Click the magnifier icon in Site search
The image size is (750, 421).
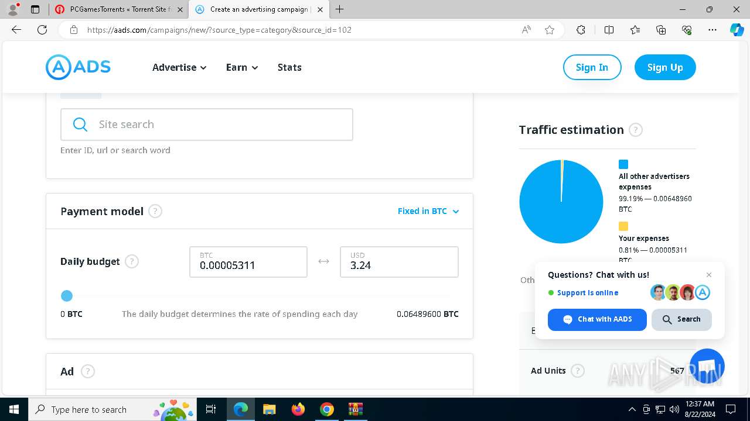[x=80, y=125]
